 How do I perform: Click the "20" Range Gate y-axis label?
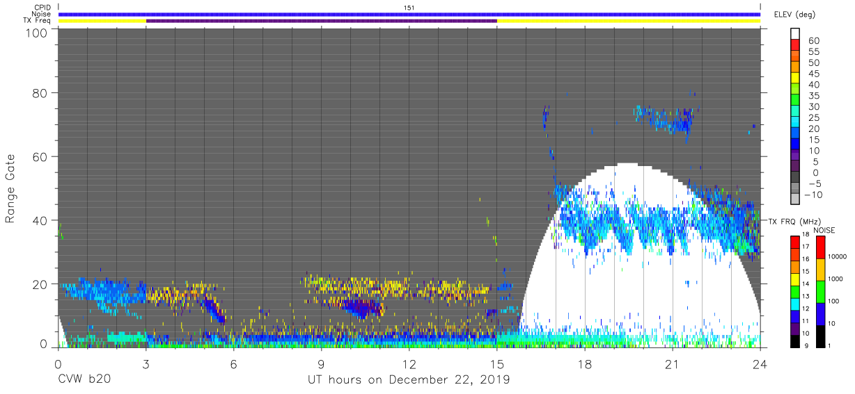(x=40, y=284)
